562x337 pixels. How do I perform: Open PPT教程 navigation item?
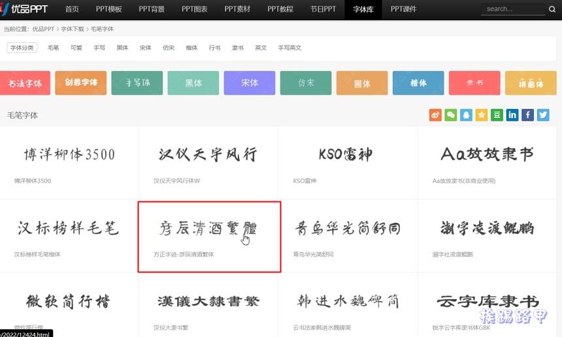coord(280,9)
